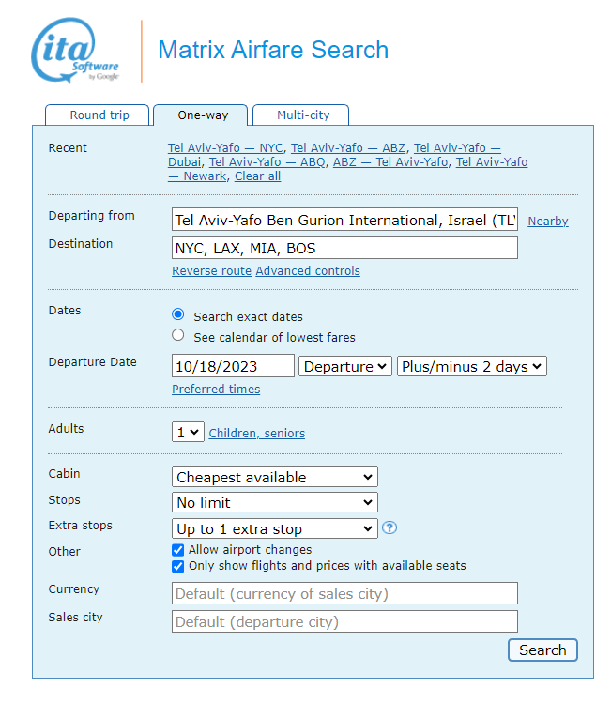Screen dimensions: 611x703
Task: Click the Other label
Action: pos(65,552)
